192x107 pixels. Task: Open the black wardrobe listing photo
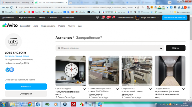(170, 71)
